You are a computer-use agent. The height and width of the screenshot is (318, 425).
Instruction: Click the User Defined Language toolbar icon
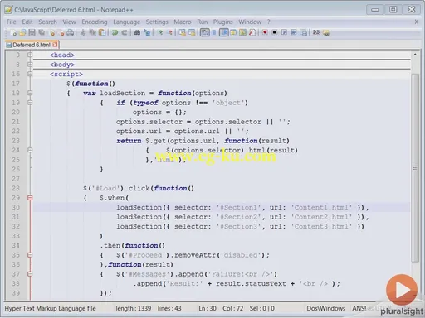point(233,32)
